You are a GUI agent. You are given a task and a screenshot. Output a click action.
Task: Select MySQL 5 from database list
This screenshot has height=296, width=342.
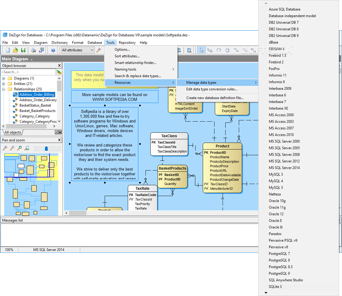pos(276,188)
